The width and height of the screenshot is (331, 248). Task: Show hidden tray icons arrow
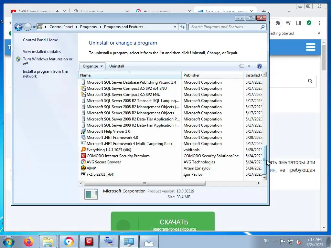(275, 242)
